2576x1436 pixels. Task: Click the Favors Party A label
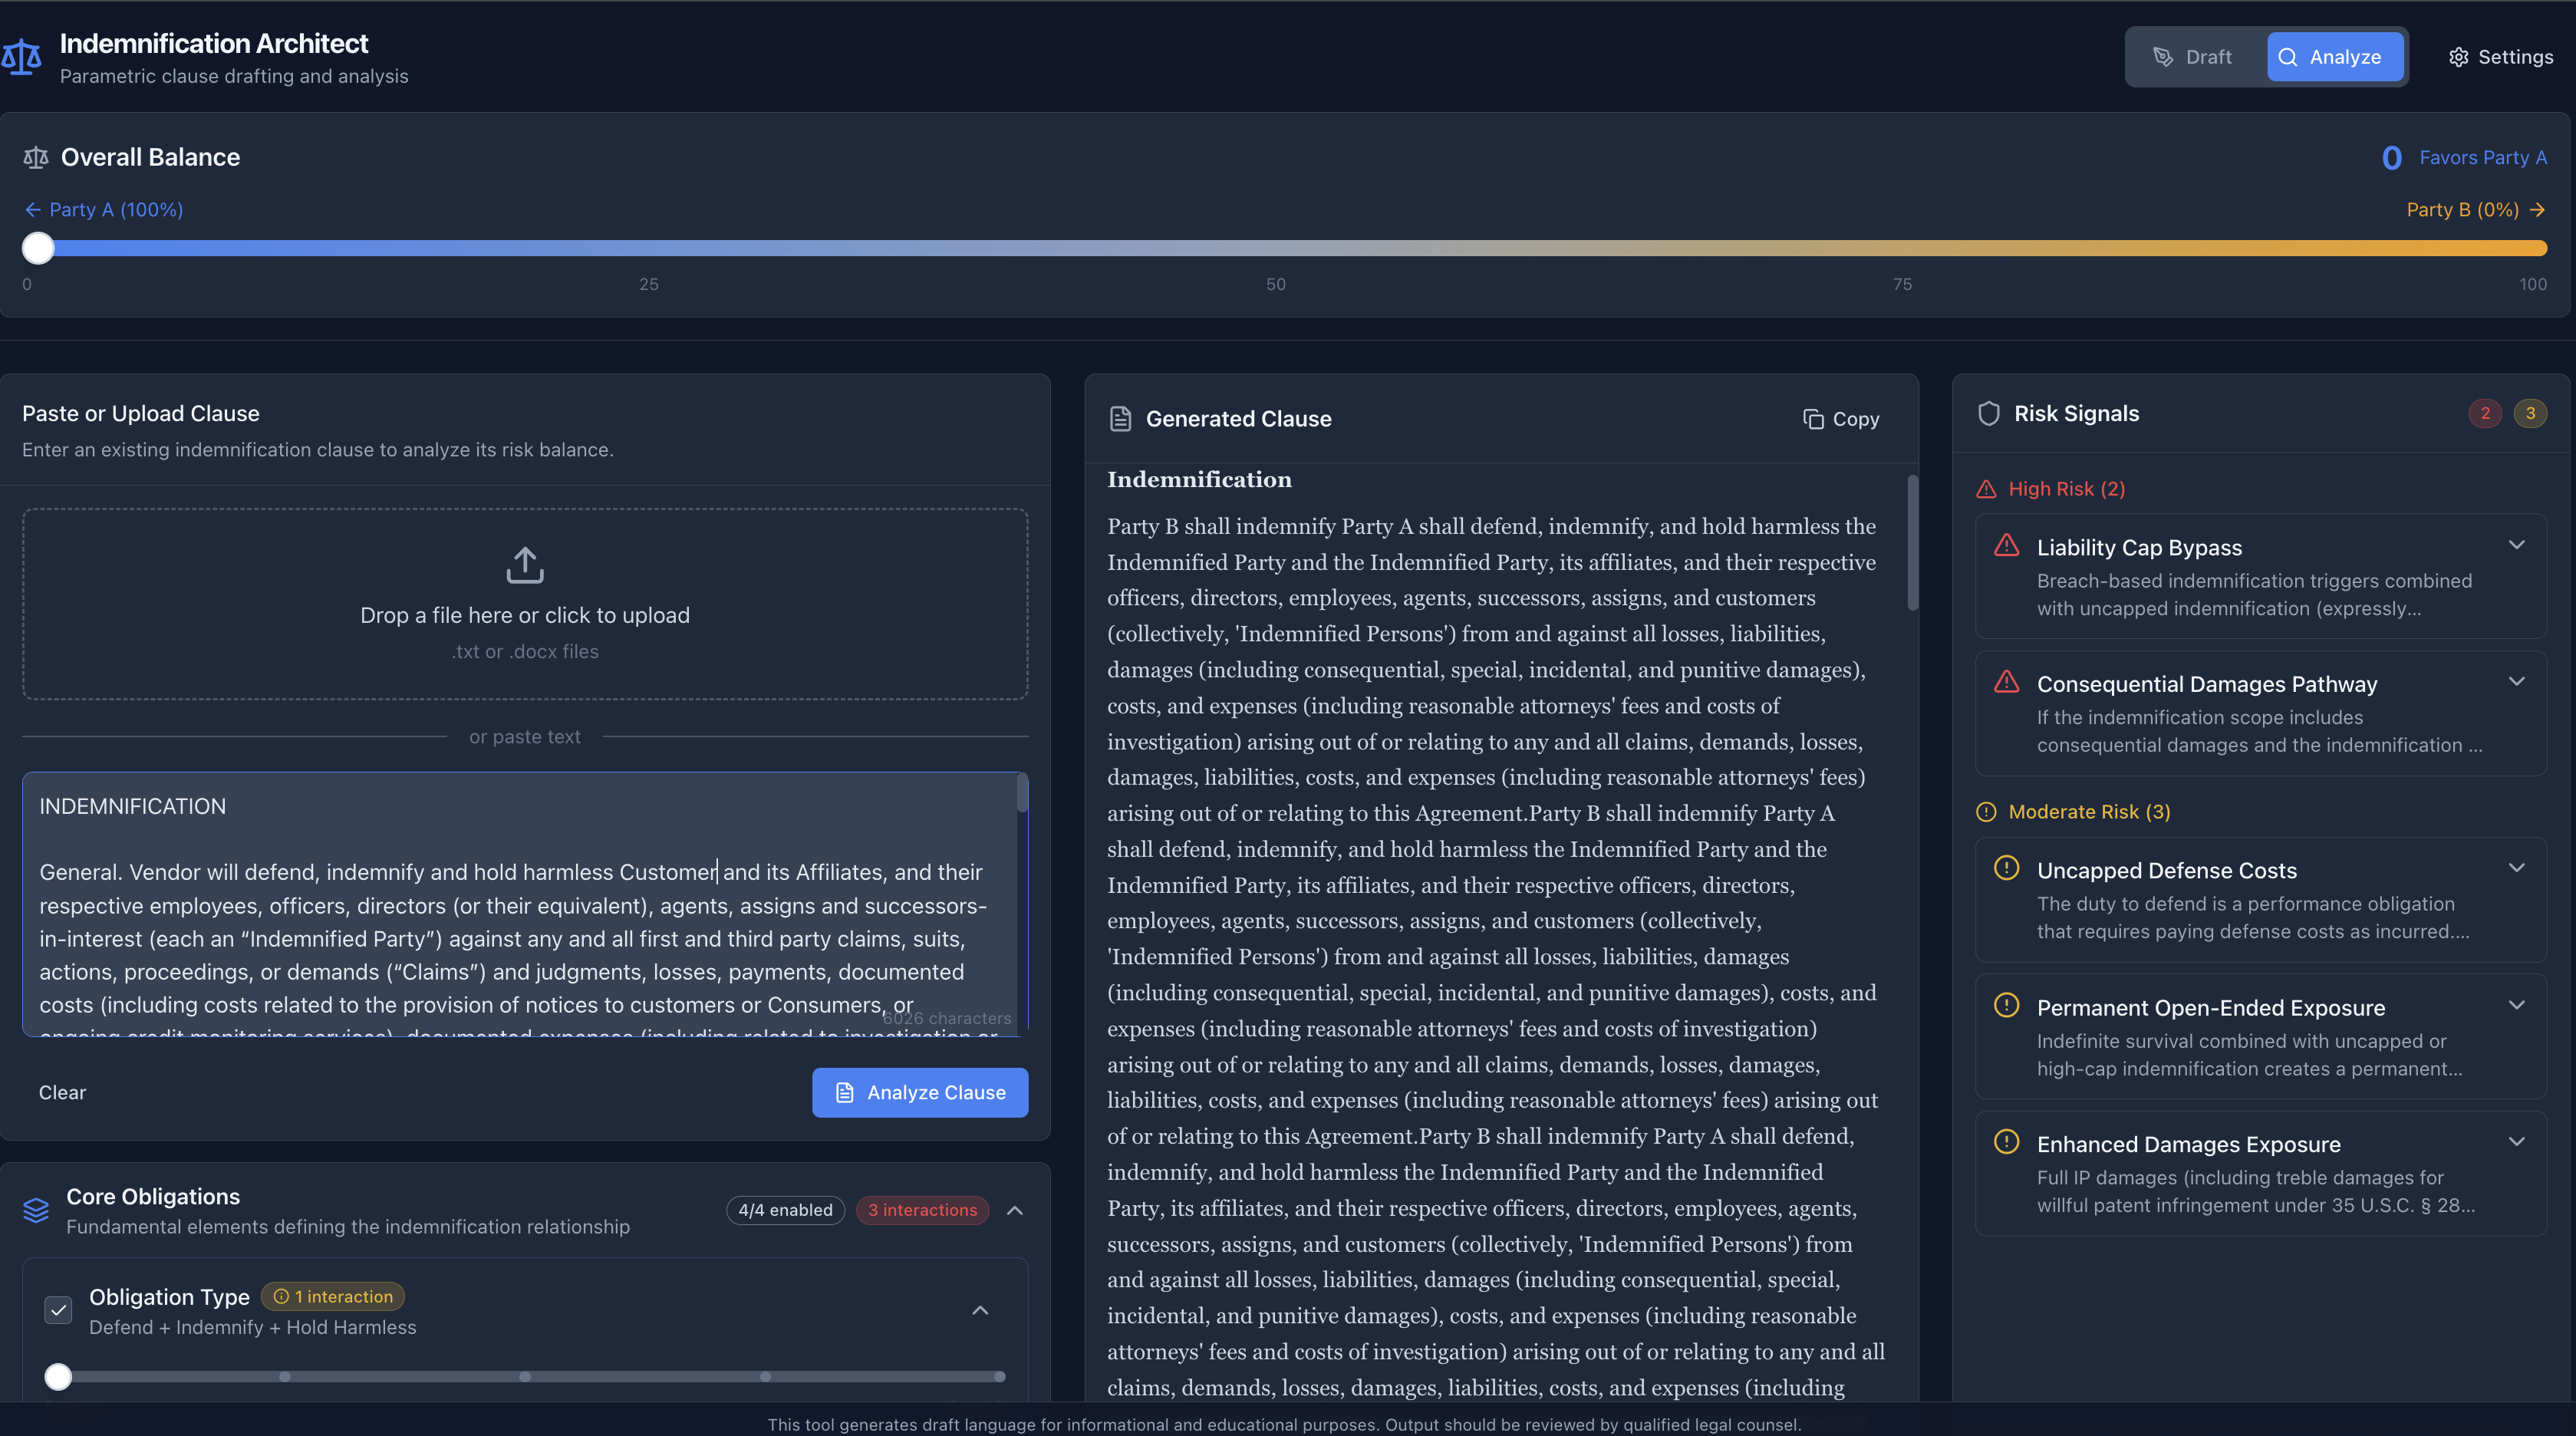pyautogui.click(x=2483, y=157)
